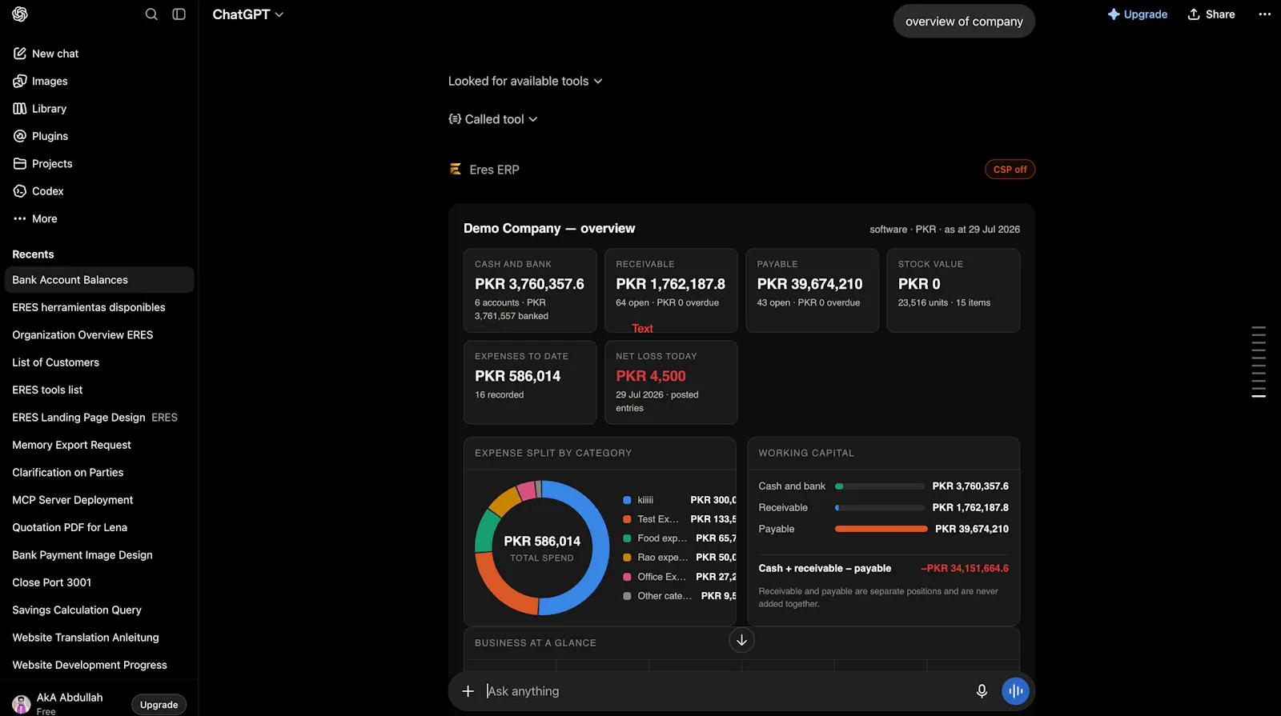Click the Payable summary card
This screenshot has width=1281, height=716.
(x=812, y=290)
